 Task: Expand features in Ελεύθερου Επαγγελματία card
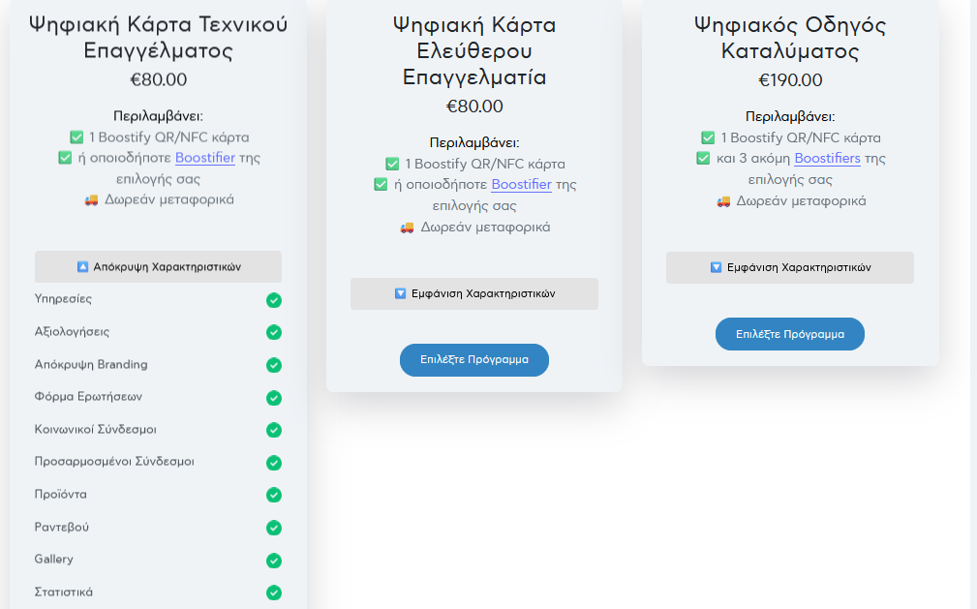coord(474,293)
